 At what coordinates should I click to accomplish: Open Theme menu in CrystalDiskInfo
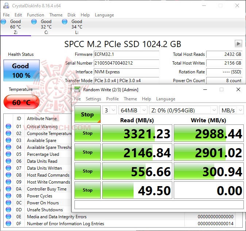point(56,15)
